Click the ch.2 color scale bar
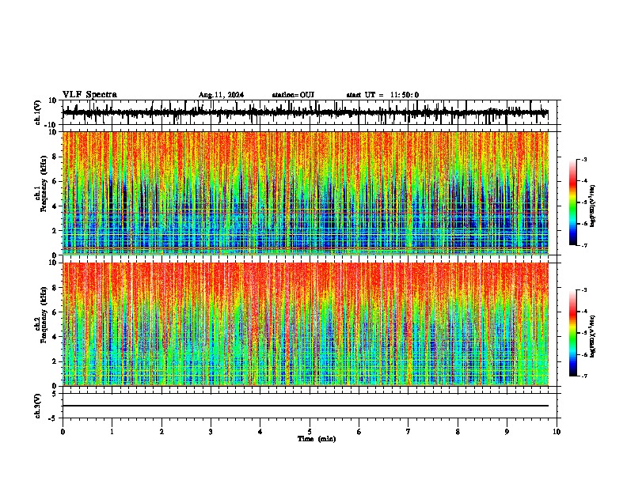This screenshot has height=484, width=627. point(573,333)
